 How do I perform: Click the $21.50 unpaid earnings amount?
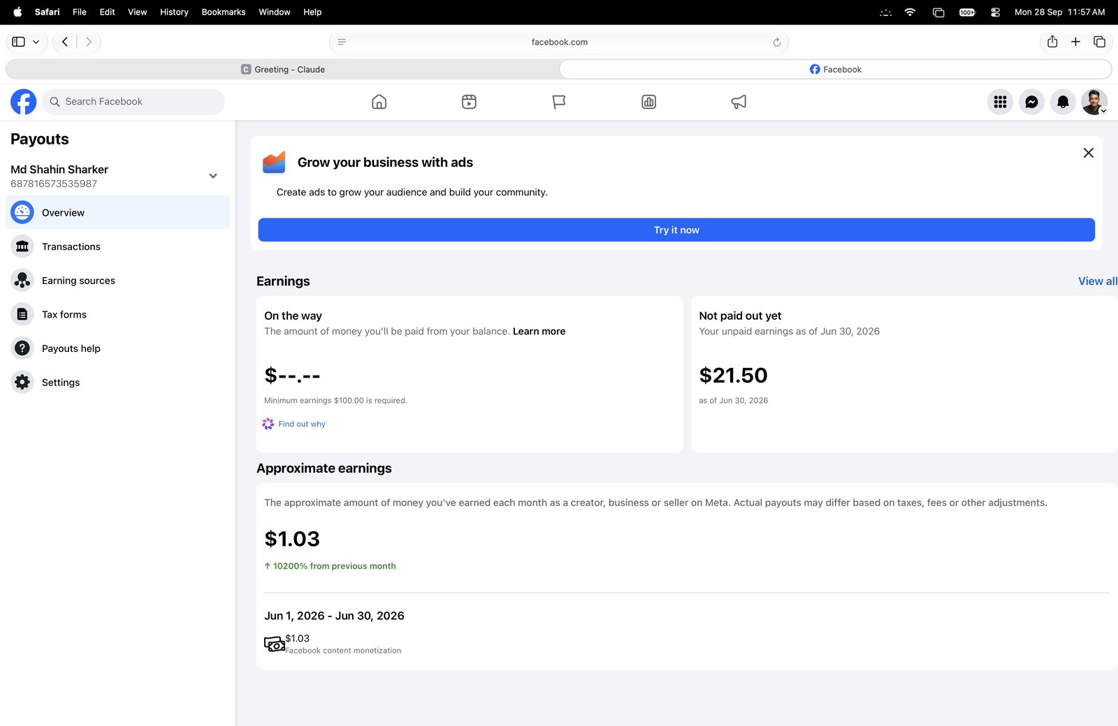(x=733, y=376)
